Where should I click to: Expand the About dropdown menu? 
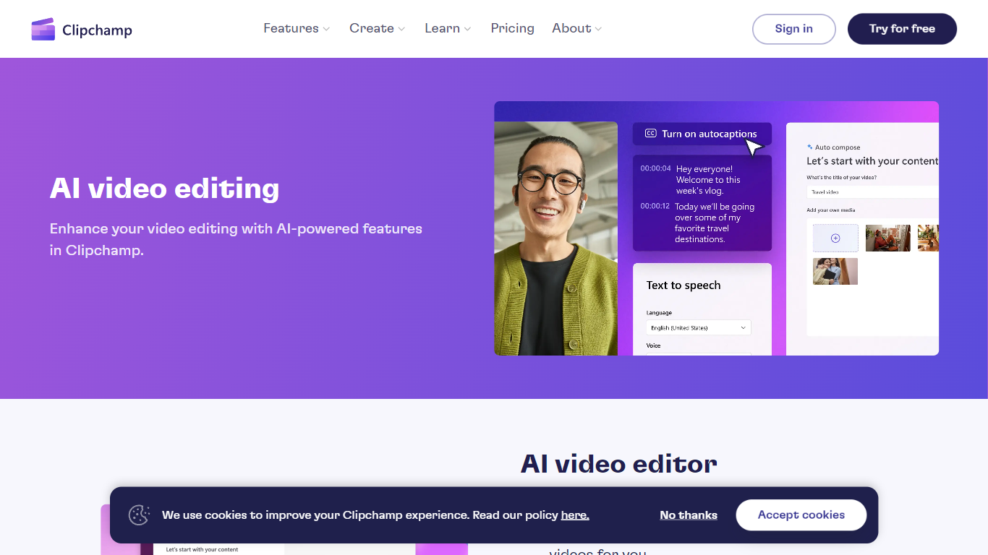click(576, 28)
